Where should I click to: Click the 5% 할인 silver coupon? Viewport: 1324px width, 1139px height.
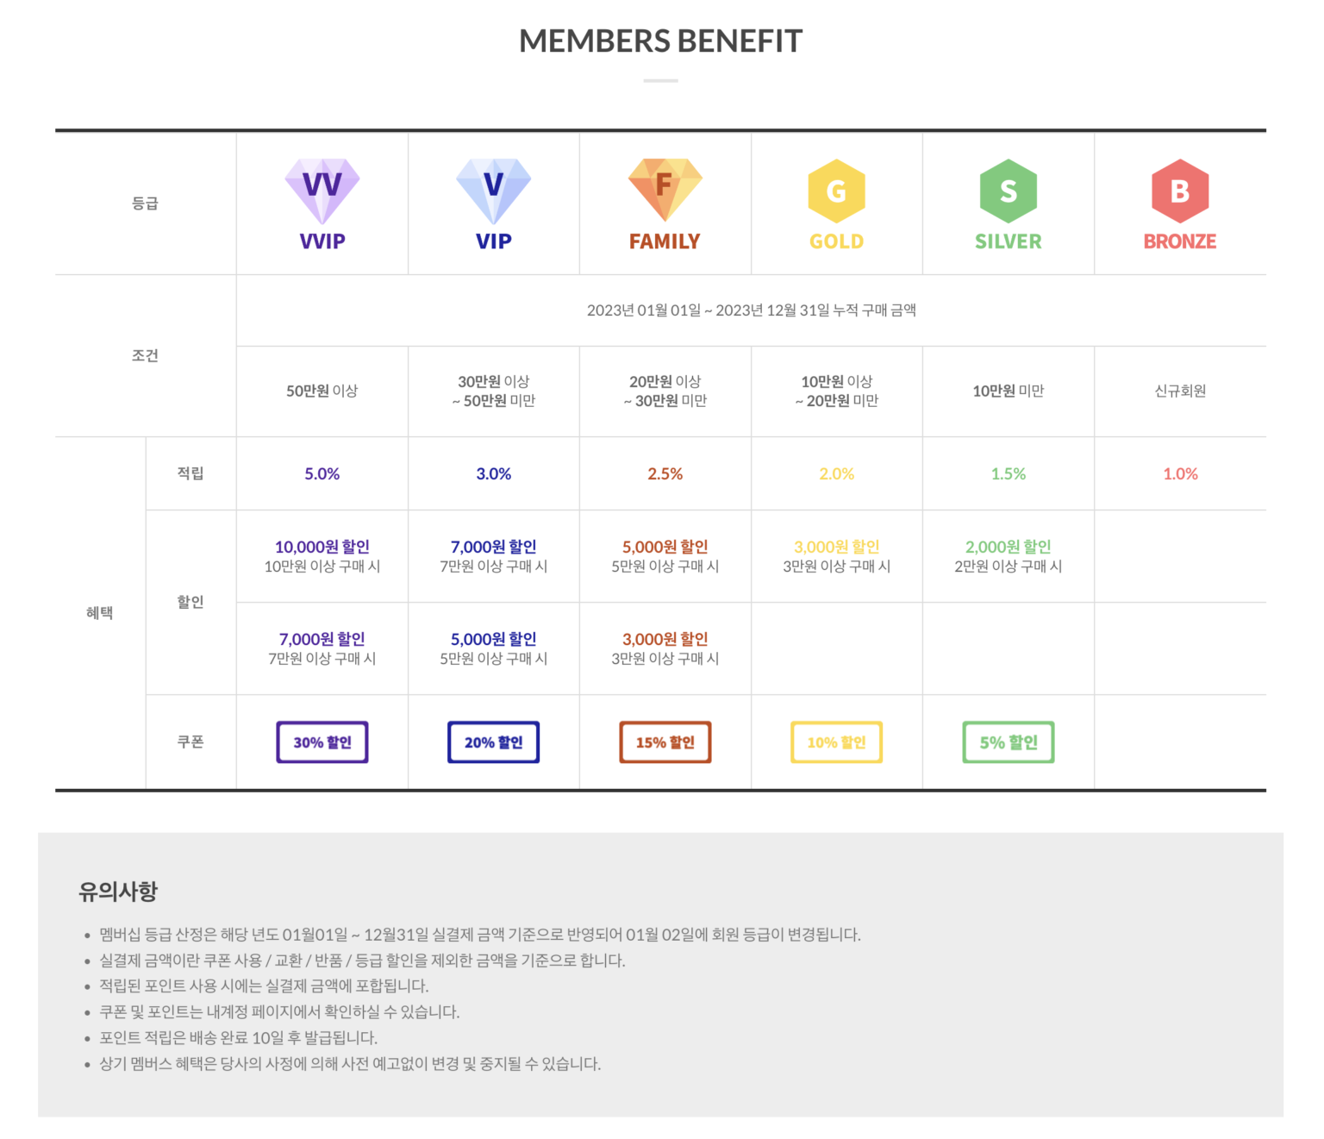[x=1009, y=742]
